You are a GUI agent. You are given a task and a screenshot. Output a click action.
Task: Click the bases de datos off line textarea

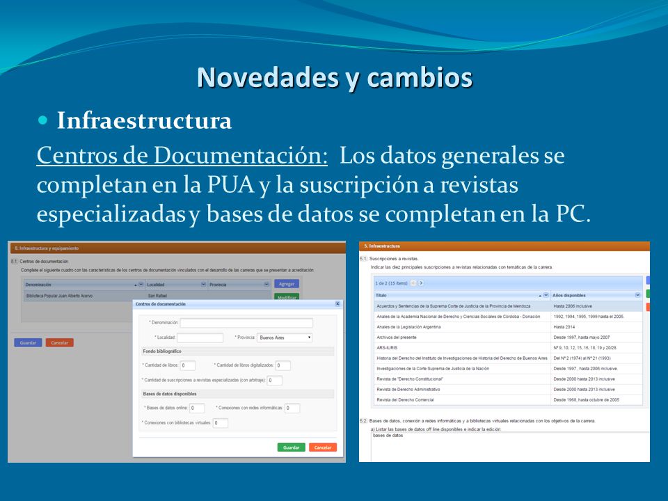510,447
